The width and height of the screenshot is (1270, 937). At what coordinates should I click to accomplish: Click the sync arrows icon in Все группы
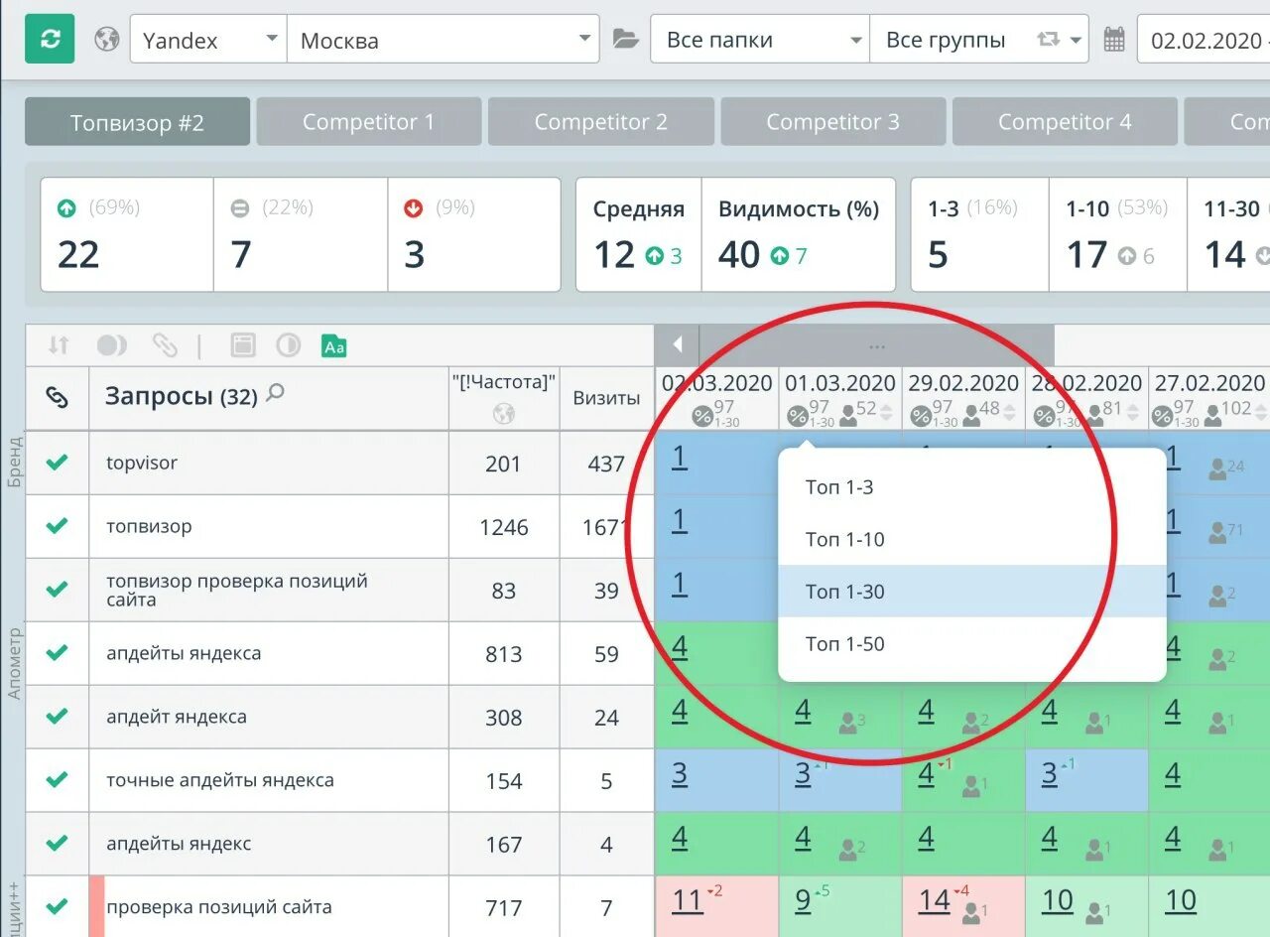[1048, 40]
